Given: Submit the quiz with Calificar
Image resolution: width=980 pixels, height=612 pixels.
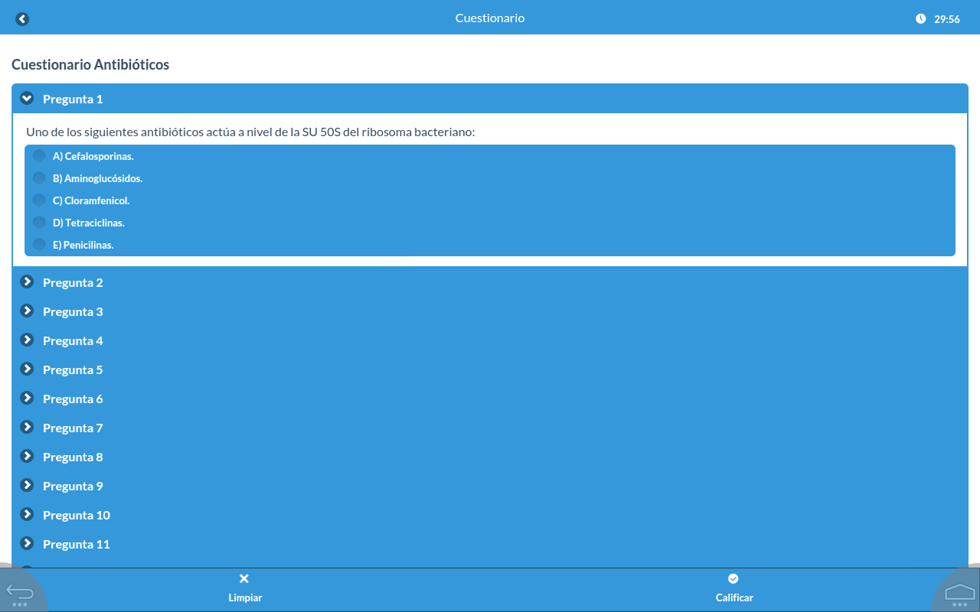Looking at the screenshot, I should (x=734, y=589).
